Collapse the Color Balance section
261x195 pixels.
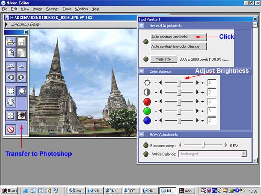(x=141, y=71)
